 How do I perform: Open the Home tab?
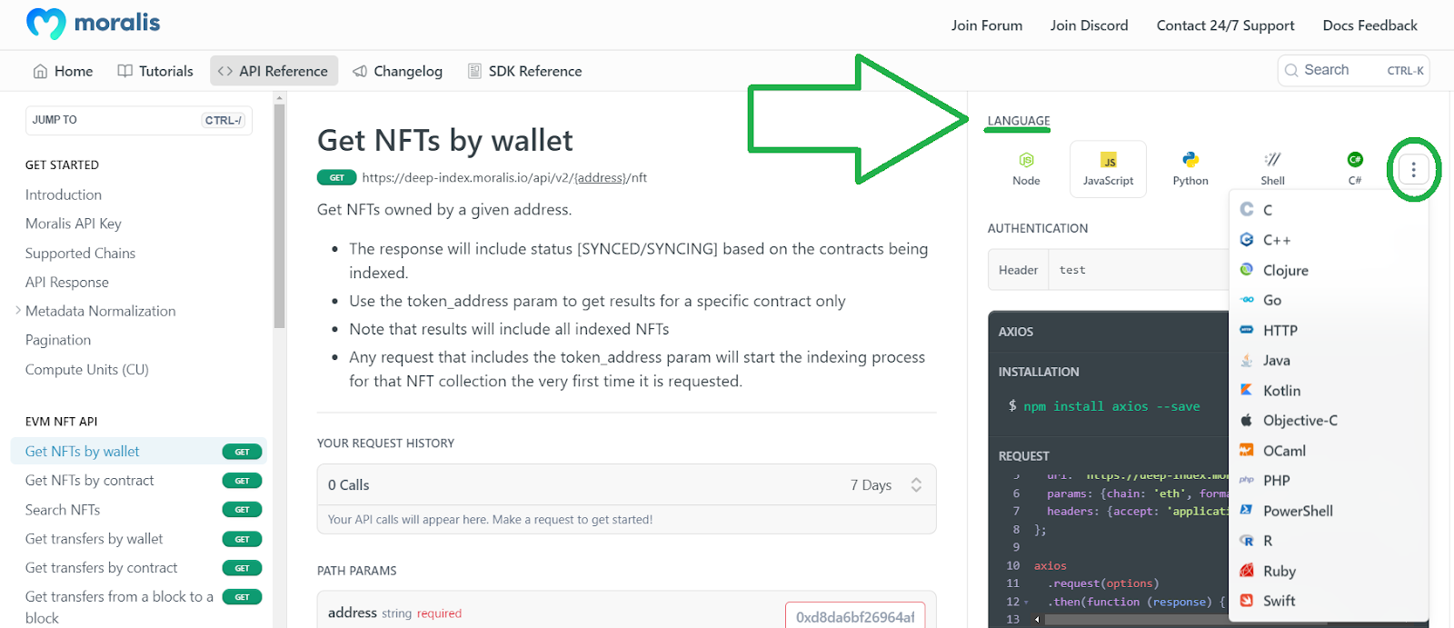[x=63, y=71]
